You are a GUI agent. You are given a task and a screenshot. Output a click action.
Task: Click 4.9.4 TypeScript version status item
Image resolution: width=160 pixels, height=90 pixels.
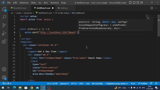pyautogui.click(x=133, y=83)
